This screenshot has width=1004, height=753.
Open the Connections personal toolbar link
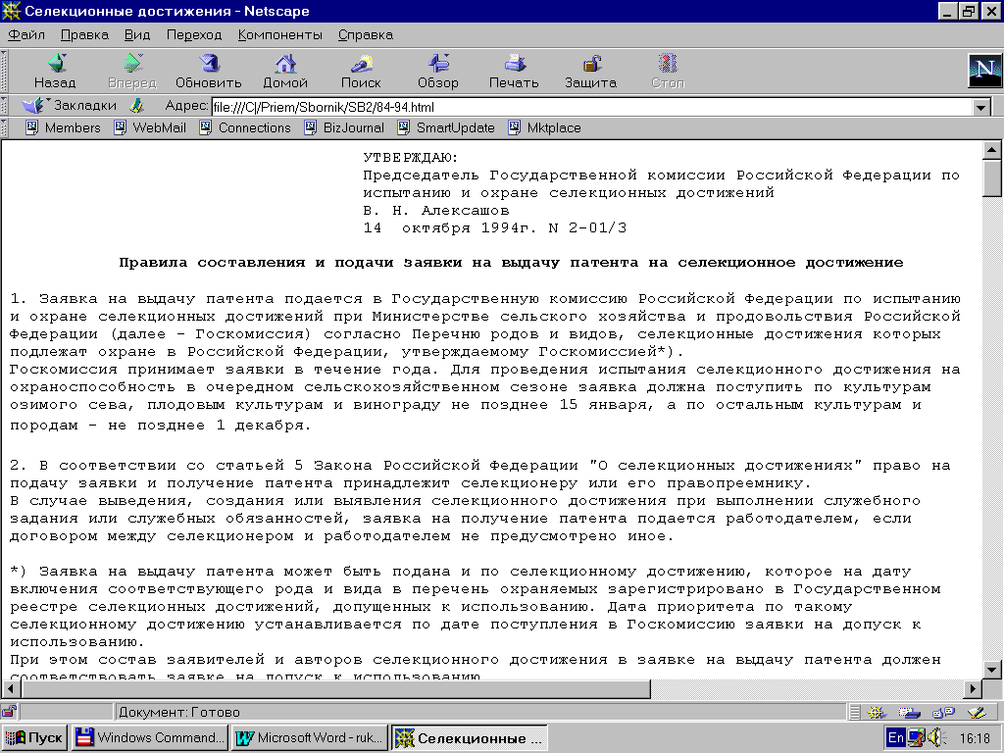245,127
